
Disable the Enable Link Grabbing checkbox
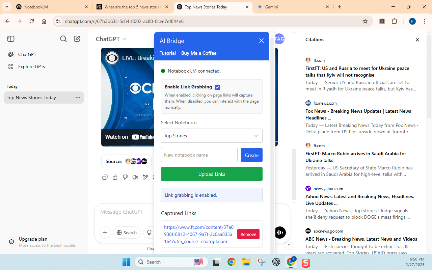(x=217, y=87)
